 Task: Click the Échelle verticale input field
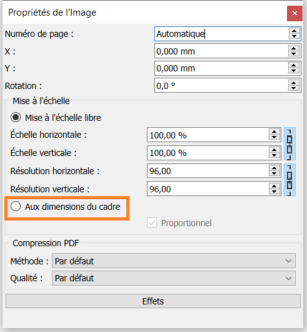pos(208,153)
